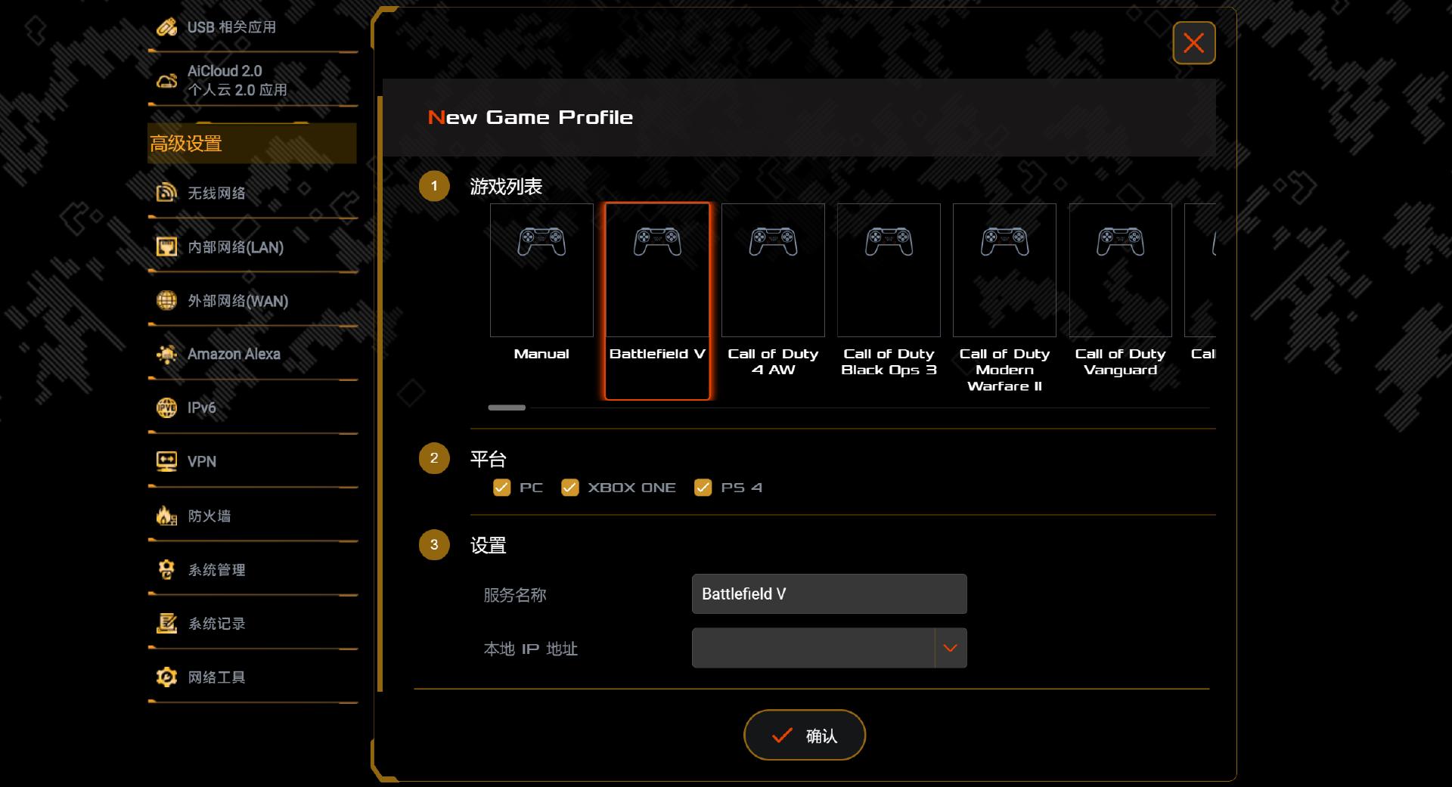
Task: Click the 外部网络(WAN) globe icon
Action: point(166,300)
